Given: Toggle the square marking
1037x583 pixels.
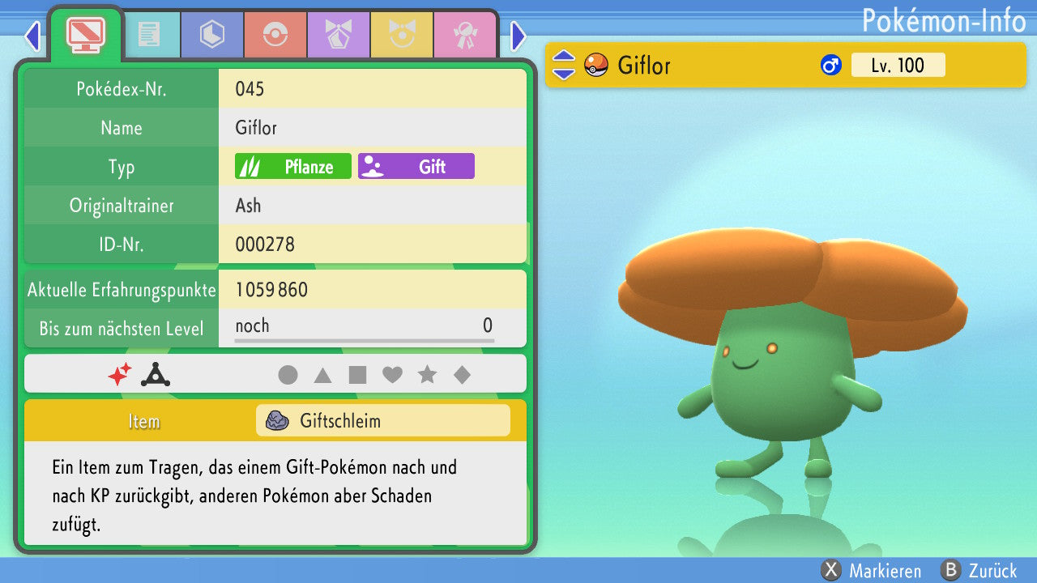Looking at the screenshot, I should 357,375.
